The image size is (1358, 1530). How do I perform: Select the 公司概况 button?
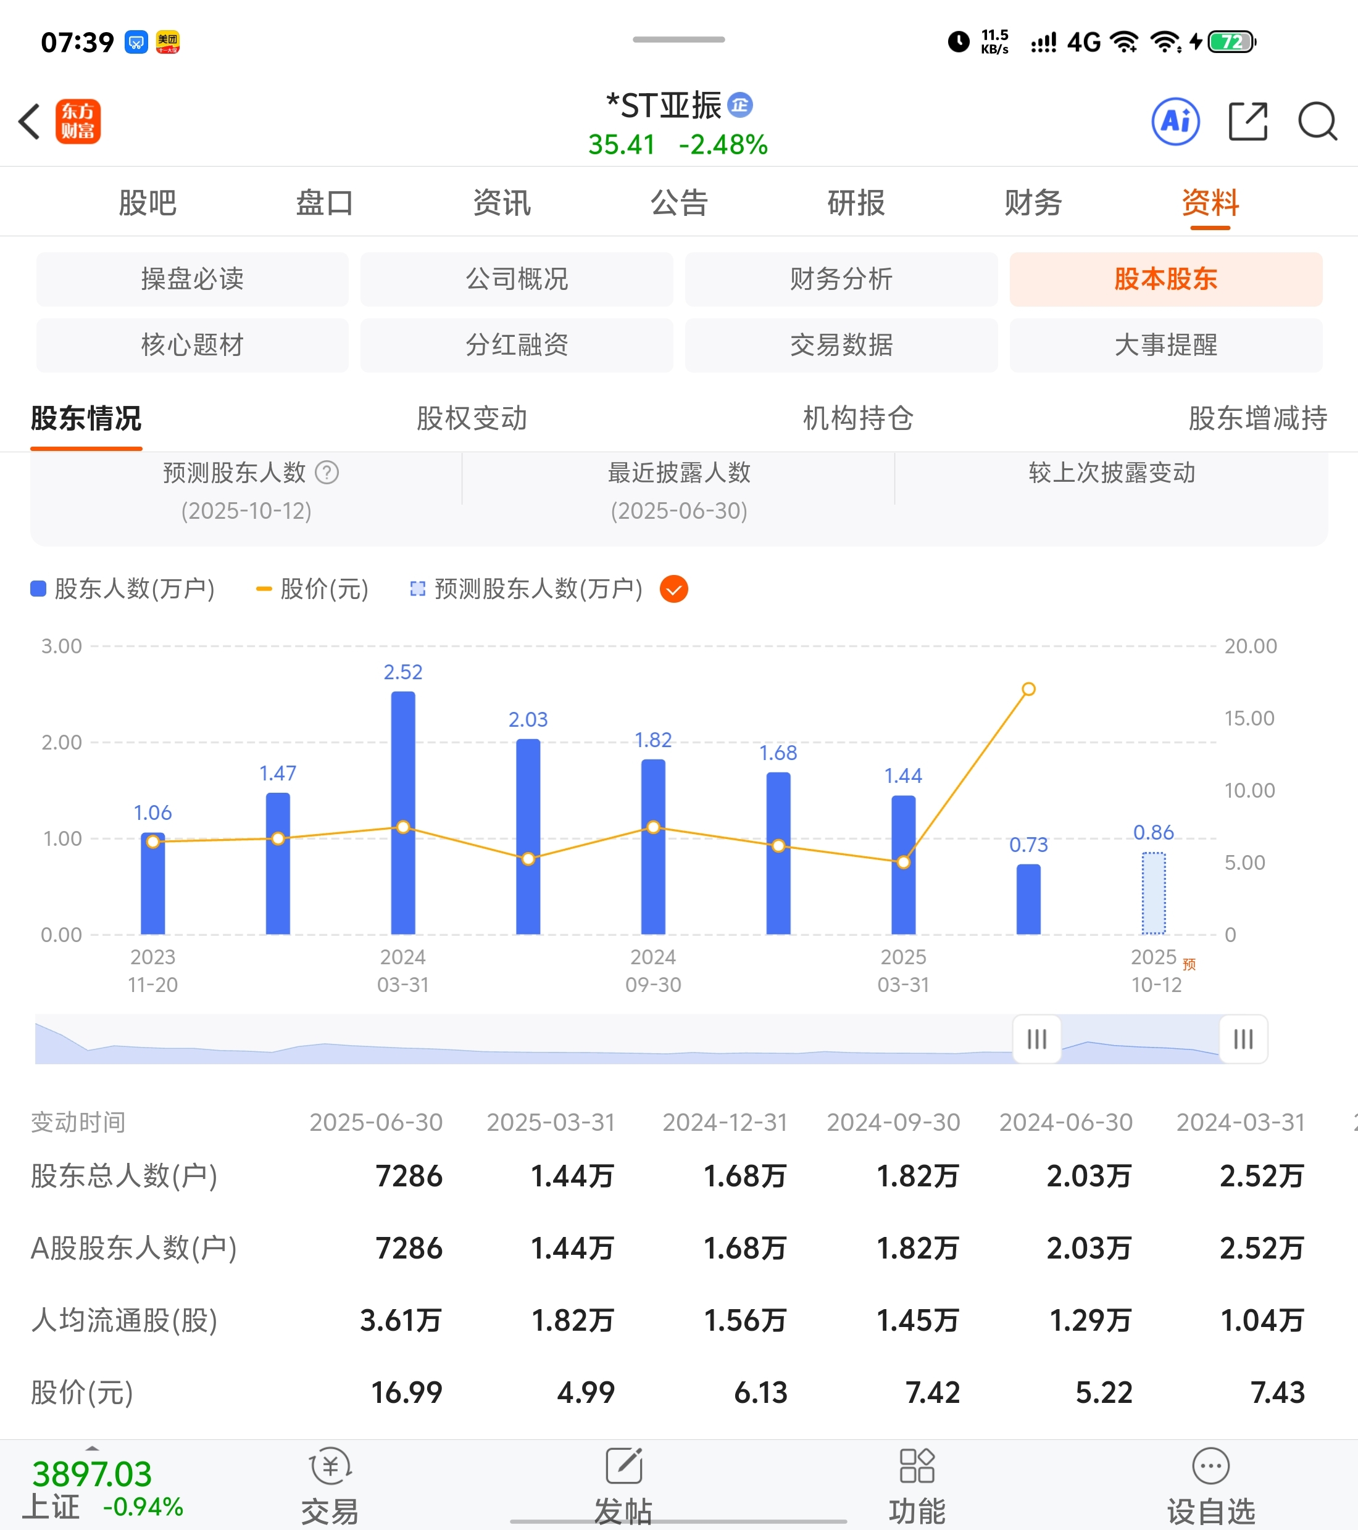tap(516, 279)
